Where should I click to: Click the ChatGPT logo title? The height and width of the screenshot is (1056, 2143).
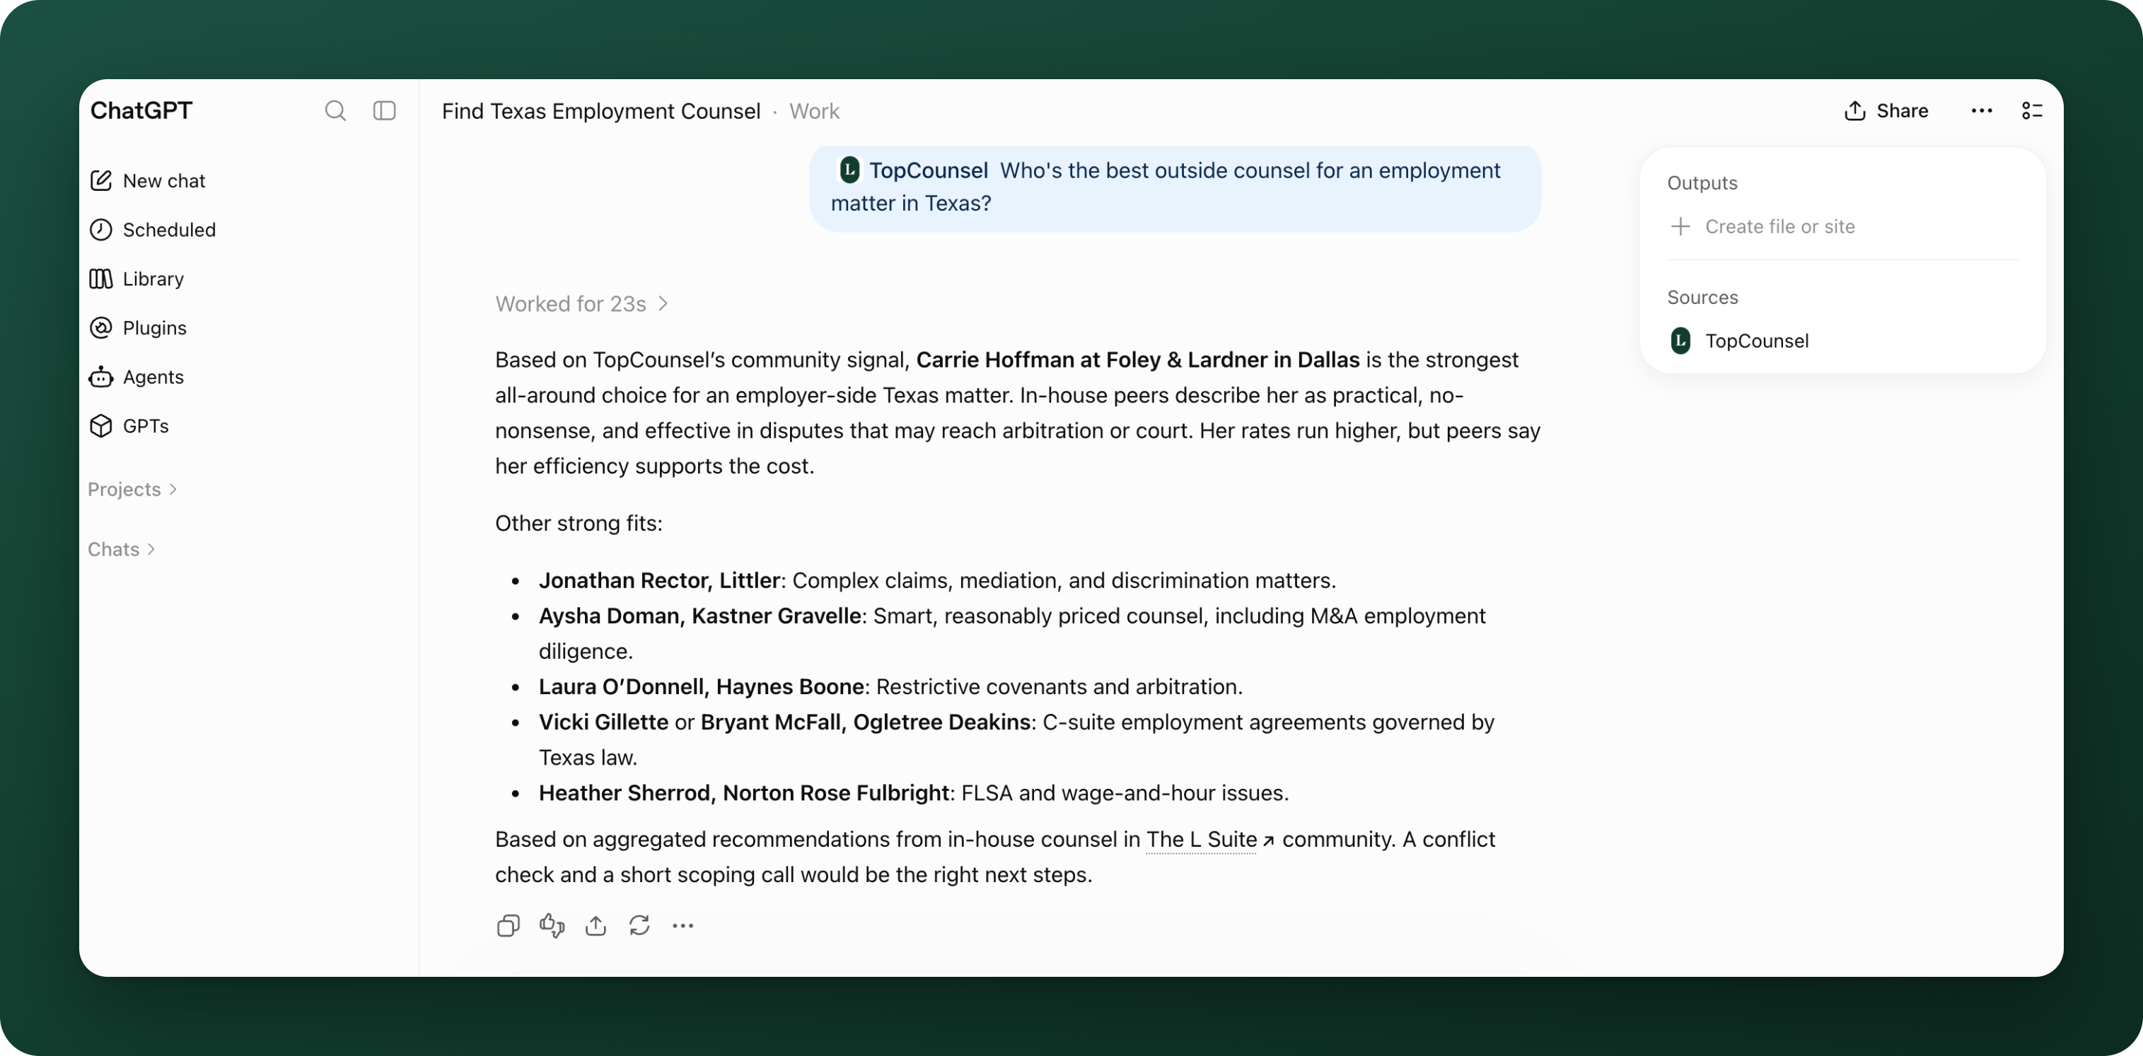point(141,110)
